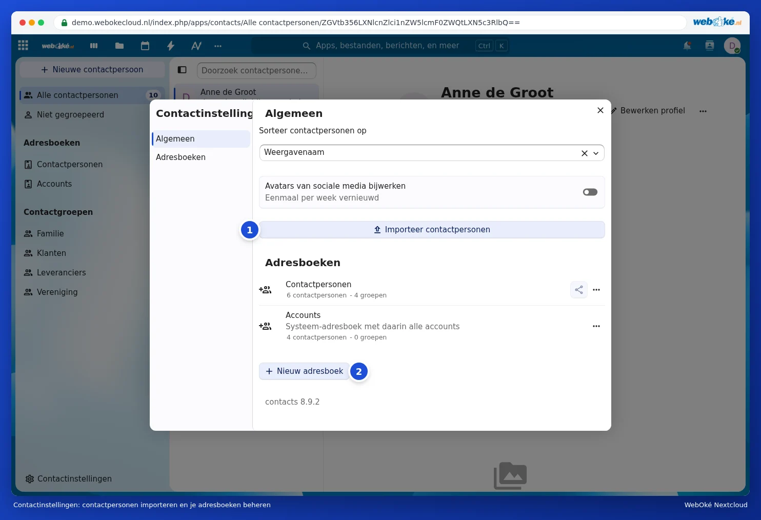Click Nieuw adresboek button
This screenshot has width=761, height=520.
tap(304, 371)
